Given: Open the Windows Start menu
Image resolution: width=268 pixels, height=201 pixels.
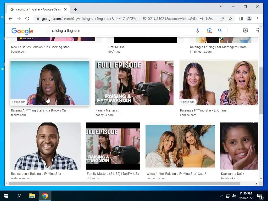Looking at the screenshot, I should pos(6,196).
